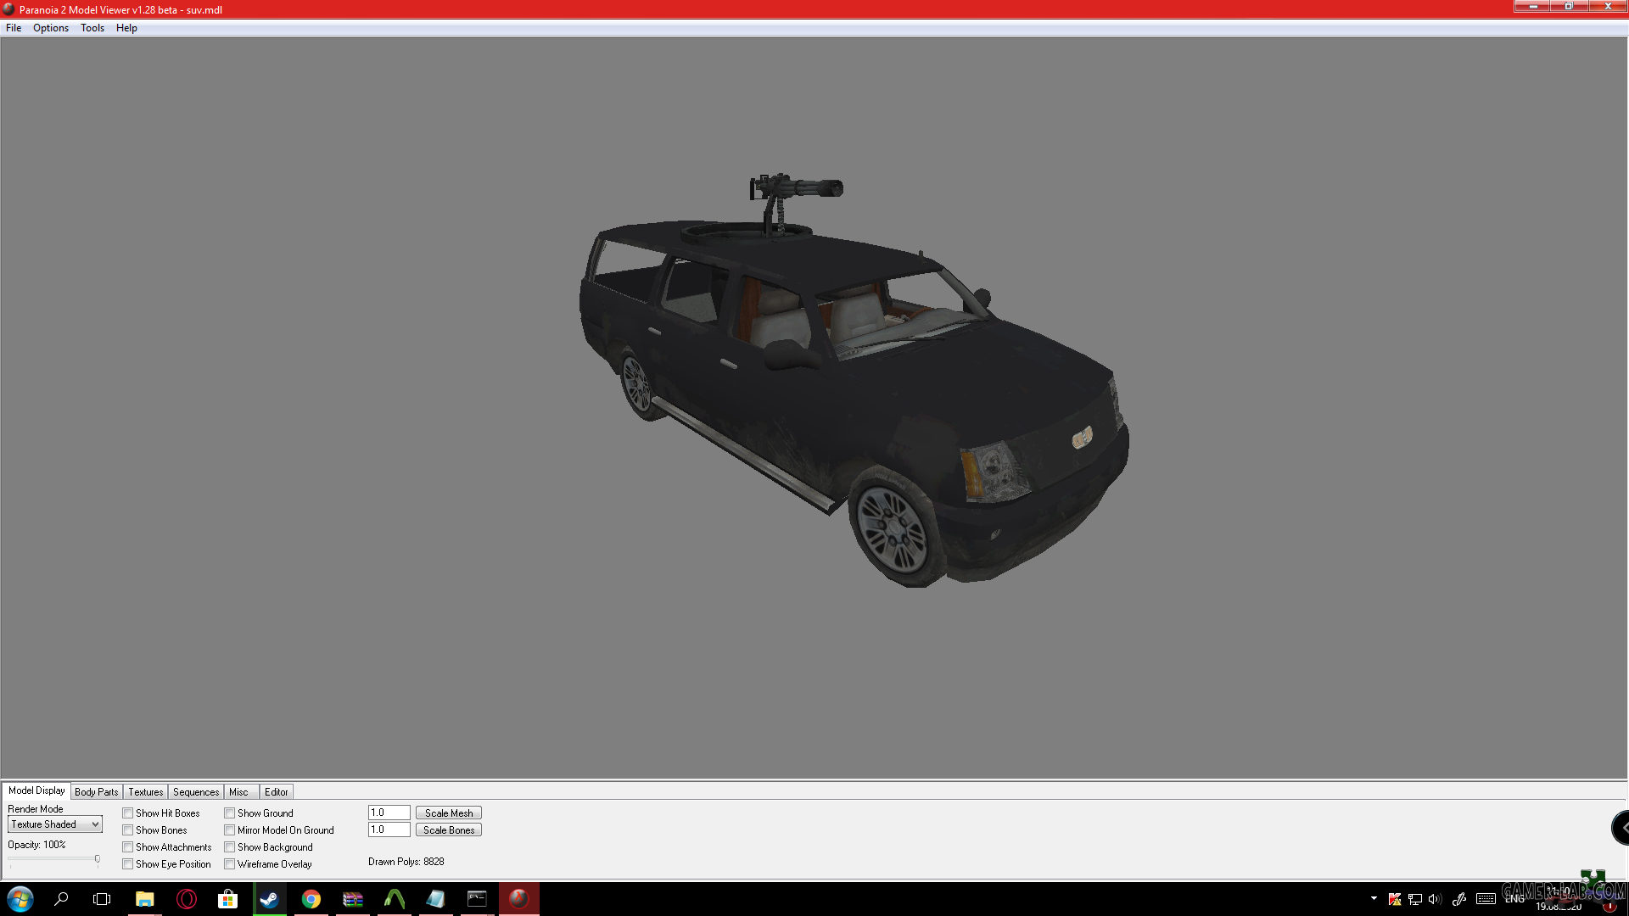Click the Scale Bones button
This screenshot has height=916, width=1629.
449,830
